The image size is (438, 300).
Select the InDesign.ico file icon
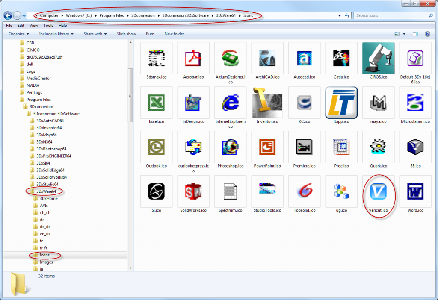pos(193,103)
